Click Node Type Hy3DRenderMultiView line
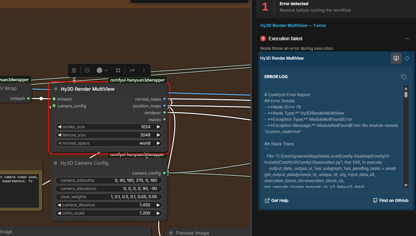This screenshot has width=416, height=236. pyautogui.click(x=304, y=113)
